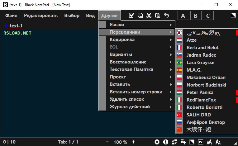The height and width of the screenshot is (146, 238).
Task: Click the undo arrow icon
Action: 166,15
